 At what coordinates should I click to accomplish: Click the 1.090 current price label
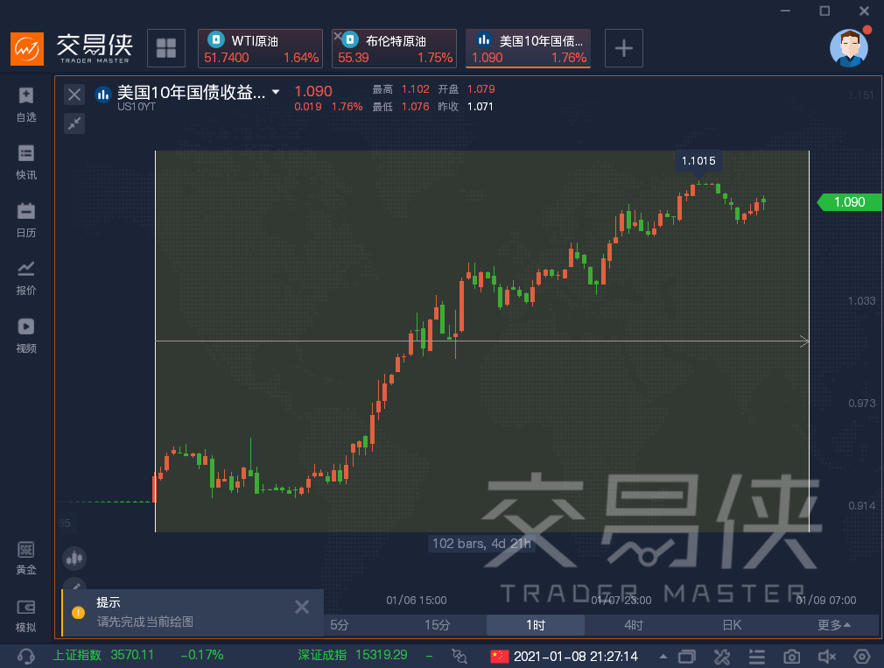point(850,202)
